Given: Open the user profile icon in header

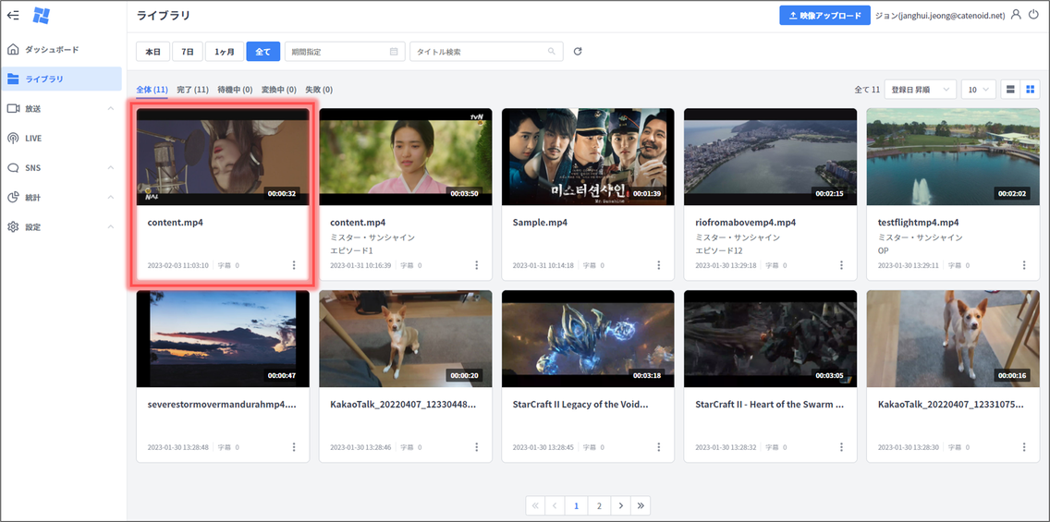Looking at the screenshot, I should [1016, 15].
